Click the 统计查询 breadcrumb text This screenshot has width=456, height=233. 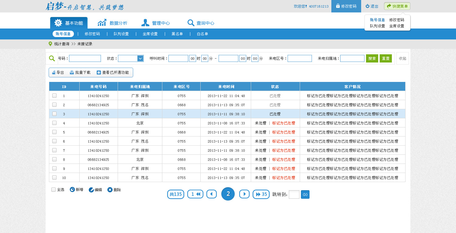(62, 44)
